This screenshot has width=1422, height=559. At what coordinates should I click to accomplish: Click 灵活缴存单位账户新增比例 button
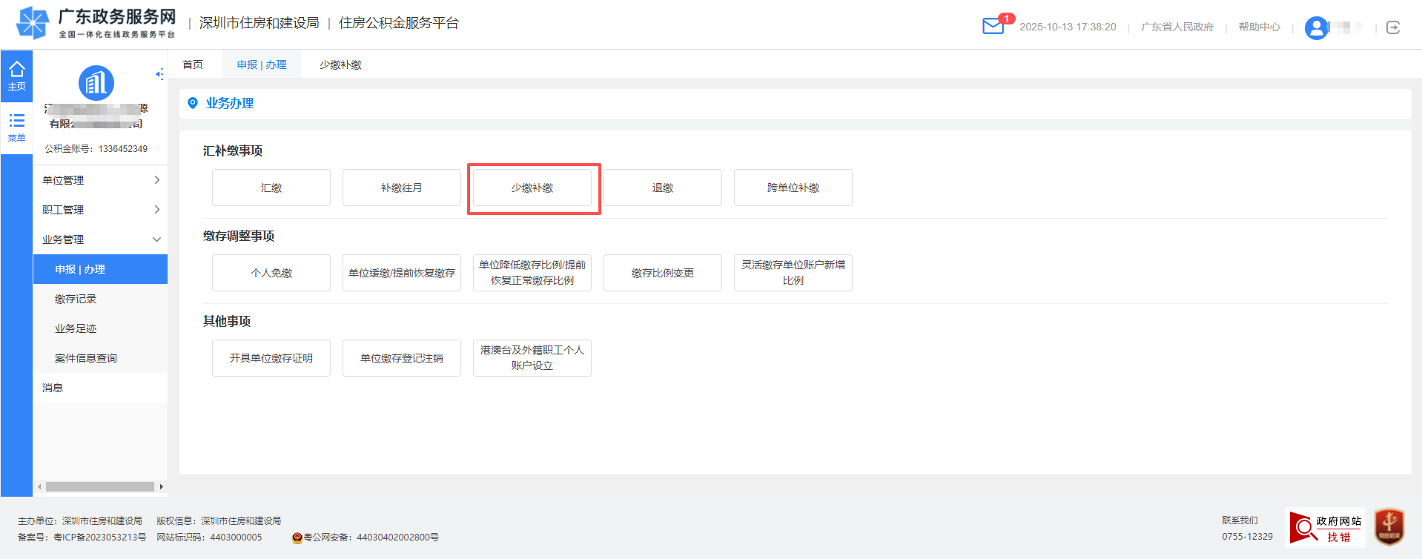pos(793,273)
